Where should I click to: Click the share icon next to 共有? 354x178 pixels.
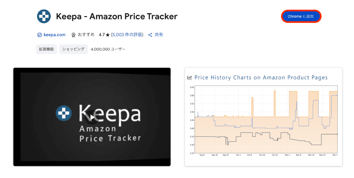tap(150, 35)
